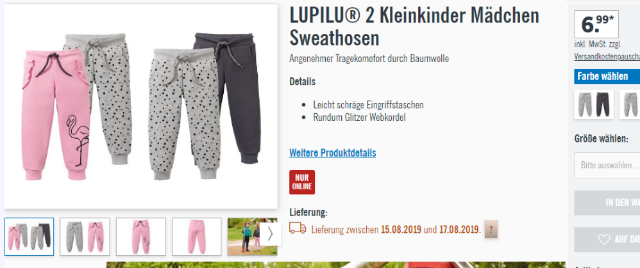Click the In den Warenkorb button
640x268 pixels.
tap(607, 202)
